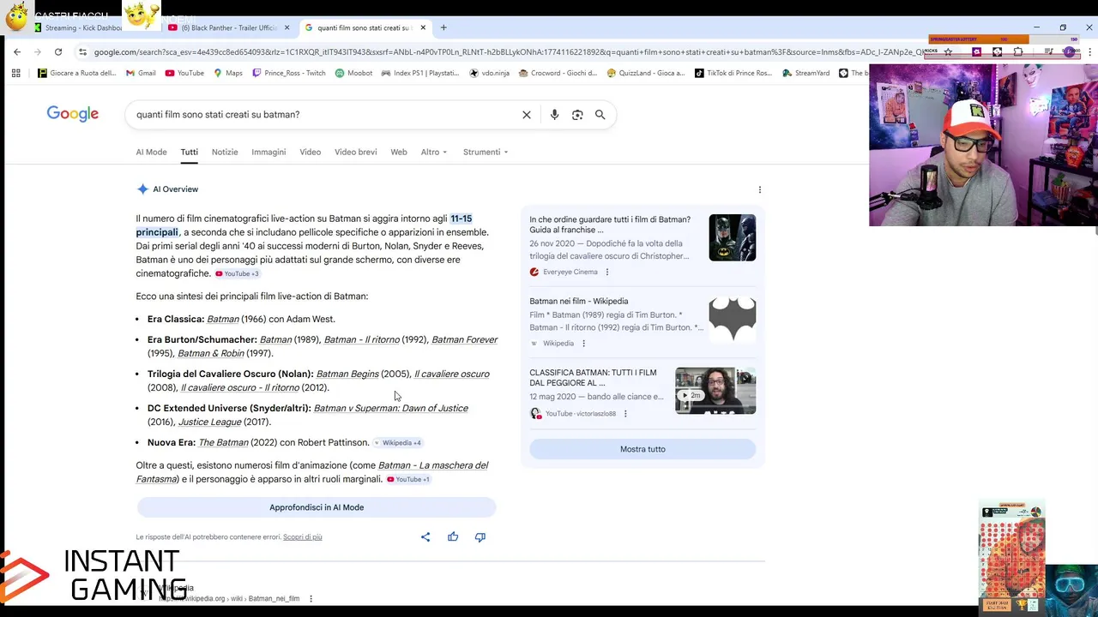Image resolution: width=1098 pixels, height=617 pixels.
Task: Open TikTok di Prince Ross bookmark
Action: 733,73
